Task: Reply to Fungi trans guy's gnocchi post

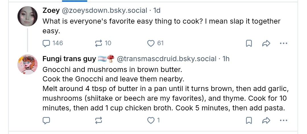Action: [46, 120]
